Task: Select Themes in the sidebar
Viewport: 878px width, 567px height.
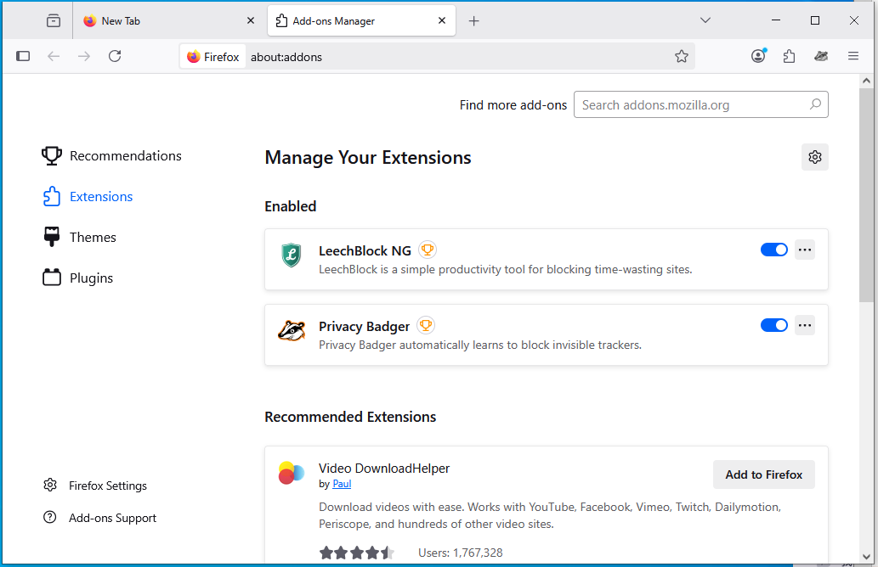Action: coord(93,238)
